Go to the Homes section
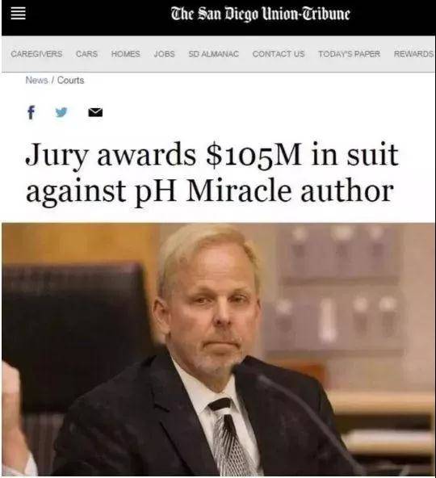Viewport: 436px width, 478px height. (126, 54)
